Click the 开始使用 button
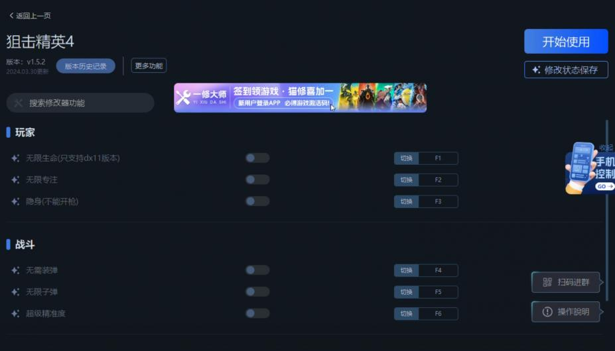 tap(566, 42)
